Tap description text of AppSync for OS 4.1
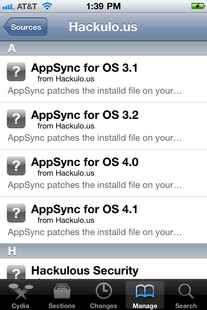 click(x=95, y=232)
